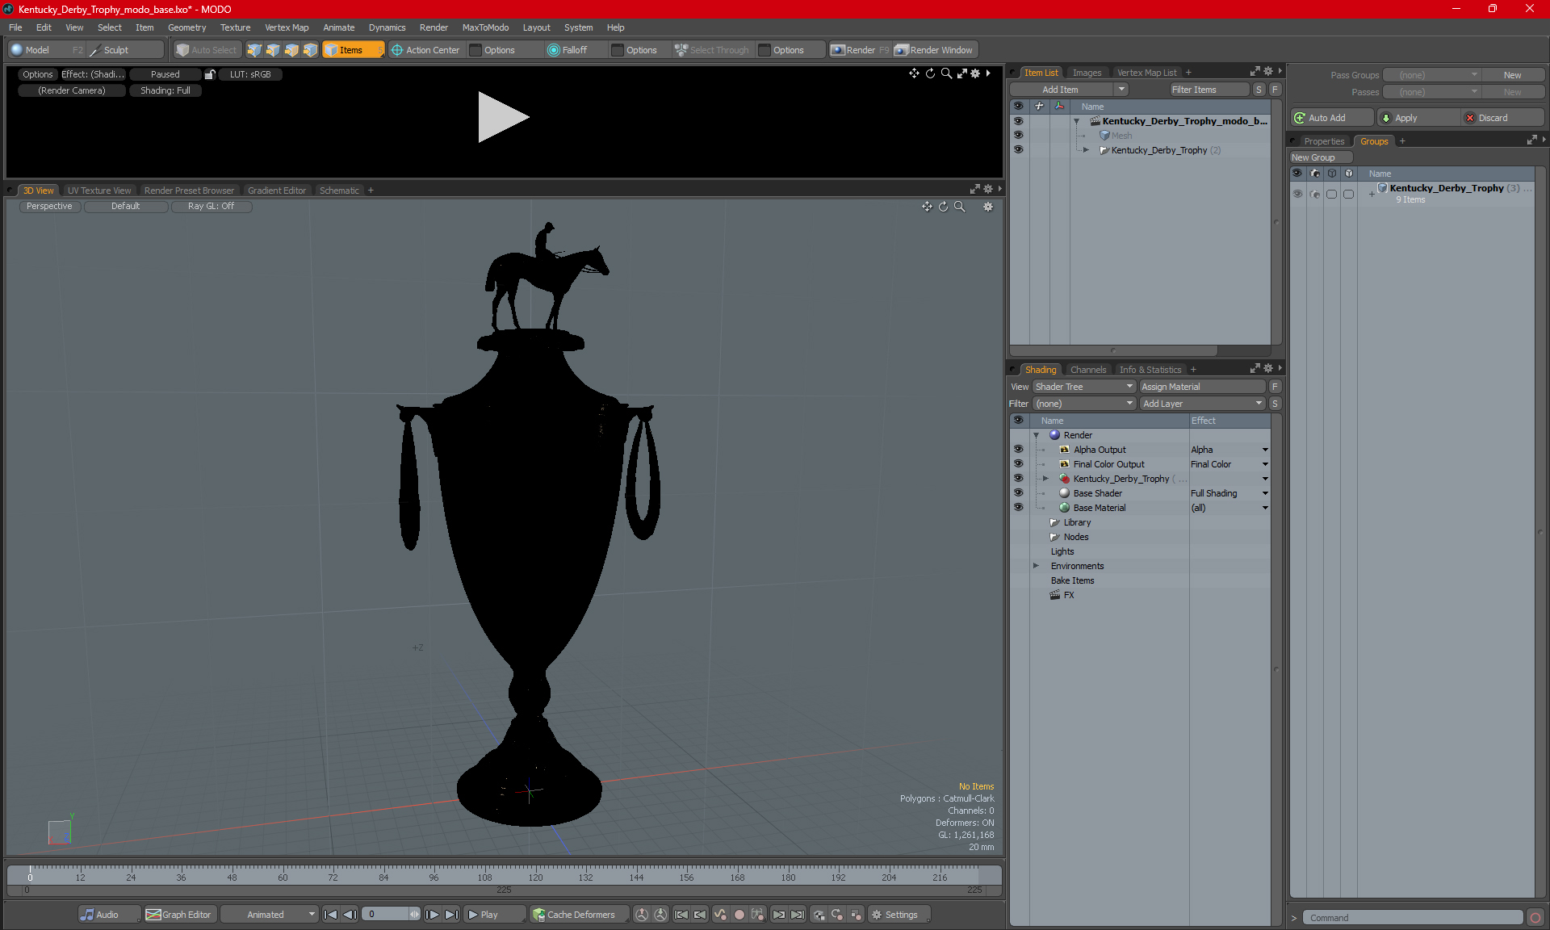1550x930 pixels.
Task: Open the MaxToModo menu
Action: (x=485, y=27)
